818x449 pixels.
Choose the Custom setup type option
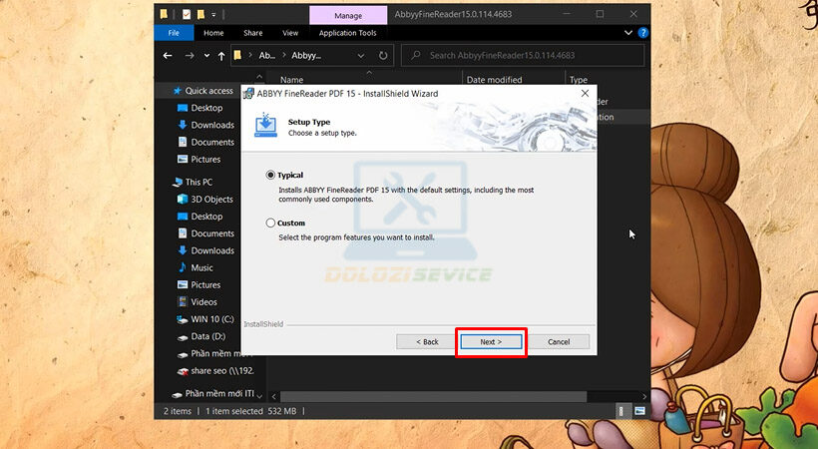point(271,224)
